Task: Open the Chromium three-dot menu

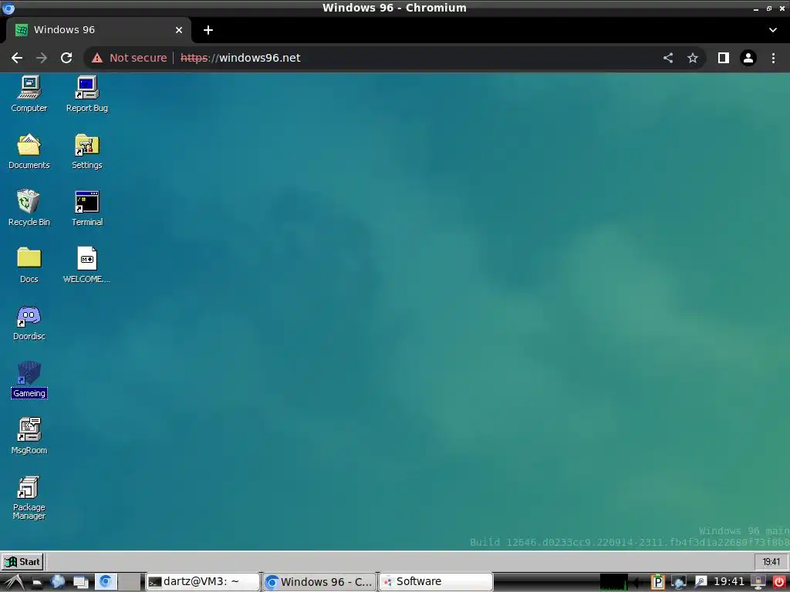Action: point(773,58)
